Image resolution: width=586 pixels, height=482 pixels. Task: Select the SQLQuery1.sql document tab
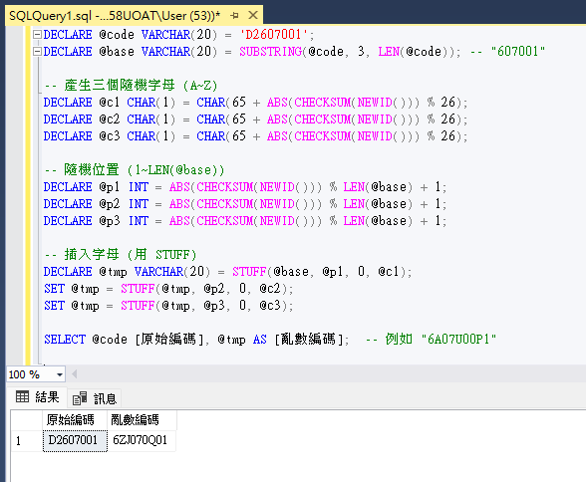tap(115, 16)
